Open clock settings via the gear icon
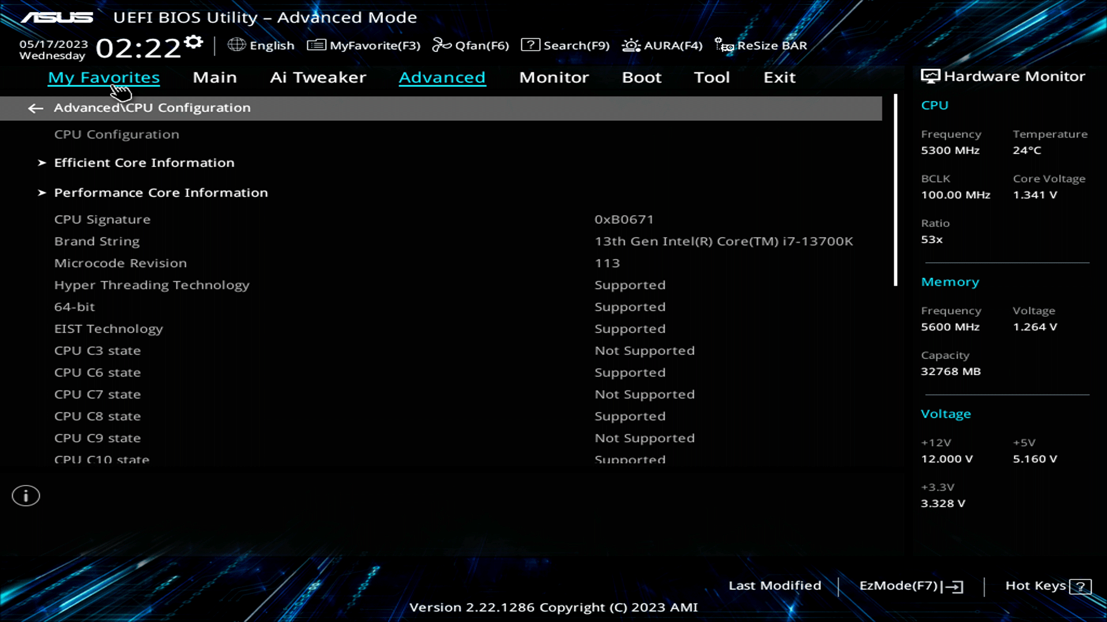This screenshot has width=1107, height=622. (193, 40)
